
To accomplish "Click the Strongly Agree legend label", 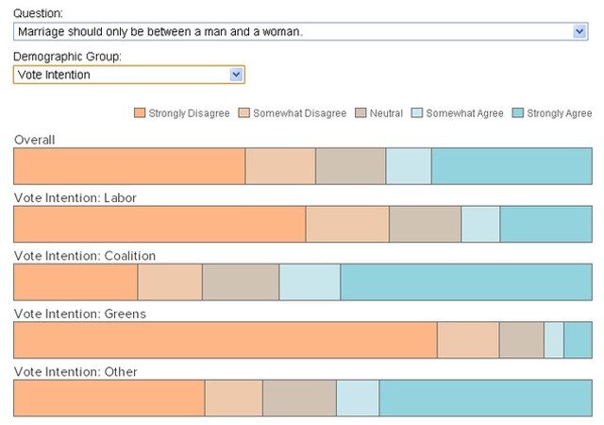I will [x=560, y=113].
